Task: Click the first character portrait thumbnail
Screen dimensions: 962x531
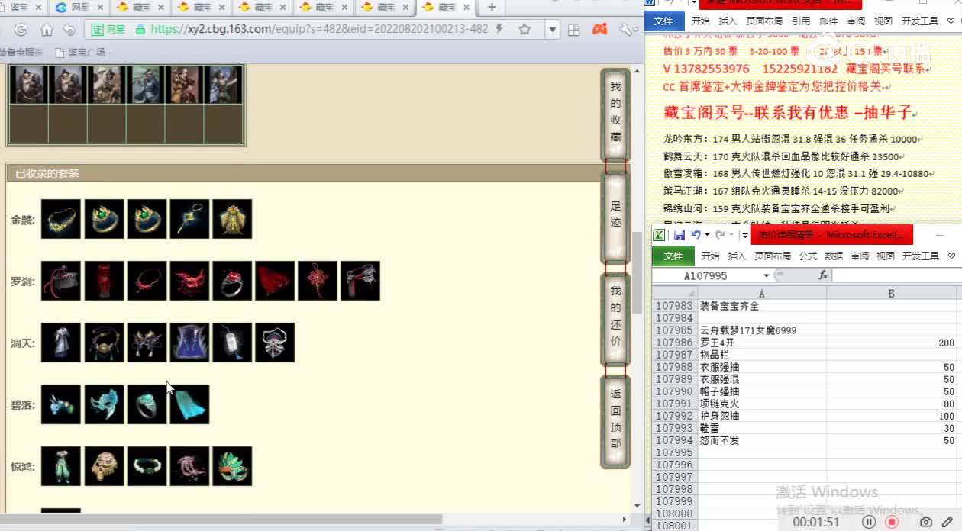Action: pos(28,85)
